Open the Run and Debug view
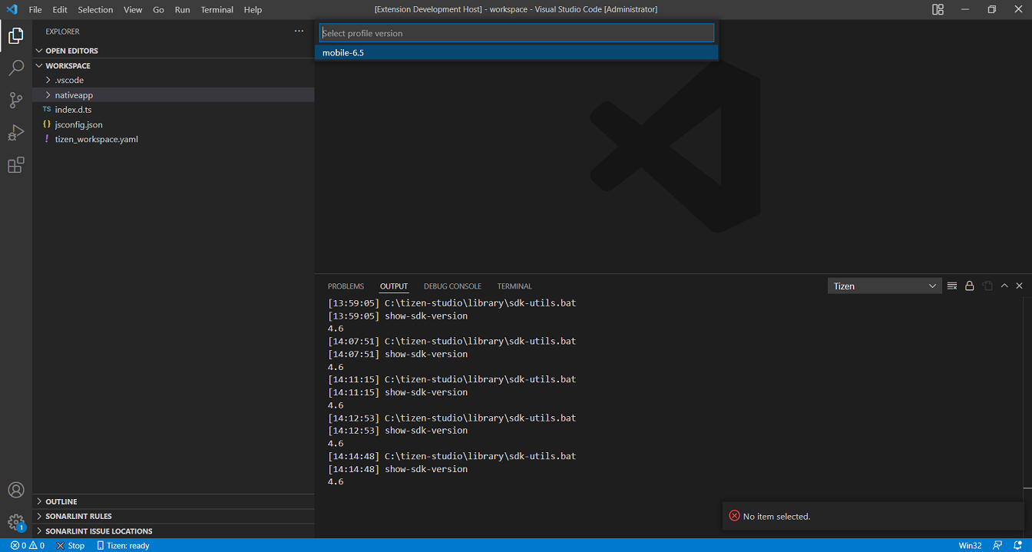 [x=16, y=133]
